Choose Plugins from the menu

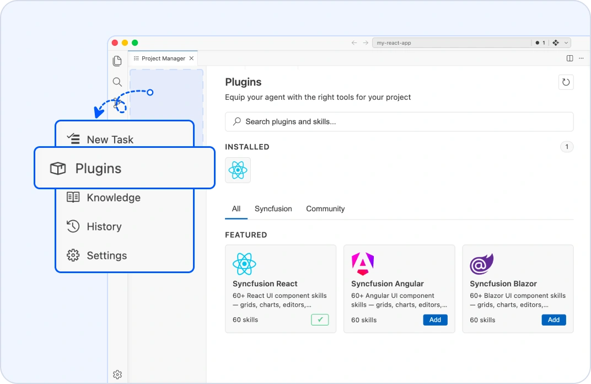coord(125,168)
